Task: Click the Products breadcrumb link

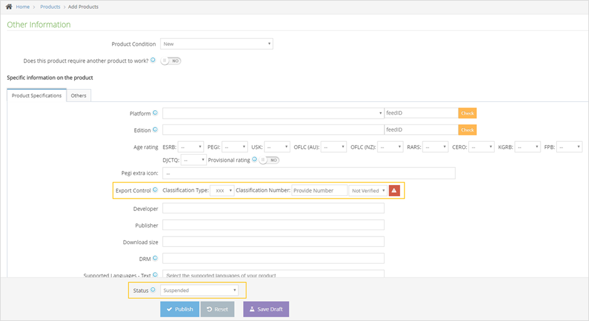Action: (x=50, y=6)
